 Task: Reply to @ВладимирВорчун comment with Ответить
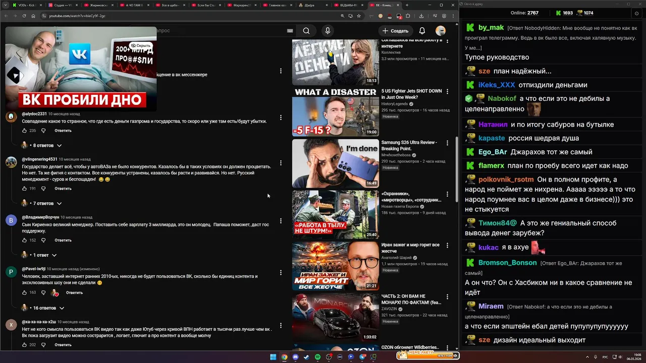63,240
